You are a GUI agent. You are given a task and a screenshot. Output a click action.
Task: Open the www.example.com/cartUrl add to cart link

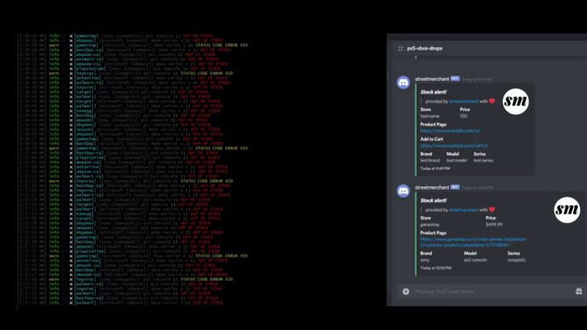[454, 146]
